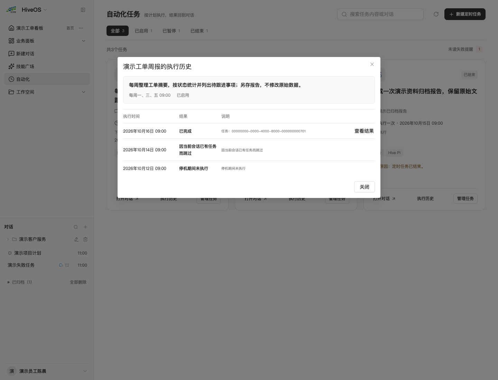Click the 停机期间未执行 result cell
This screenshot has width=498, height=380.
194,169
